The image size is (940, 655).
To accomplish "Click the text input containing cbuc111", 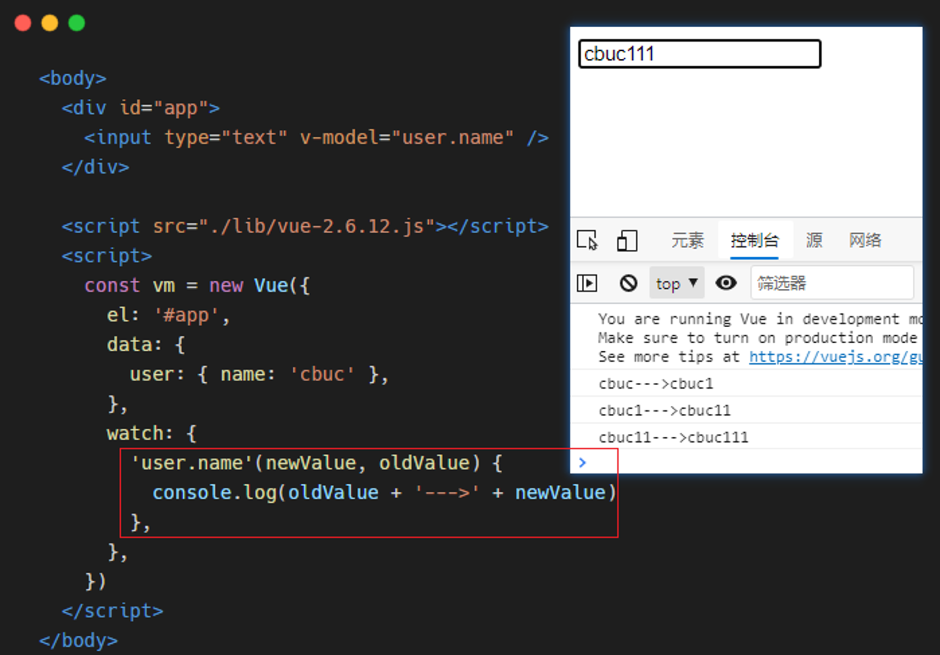I will point(699,54).
